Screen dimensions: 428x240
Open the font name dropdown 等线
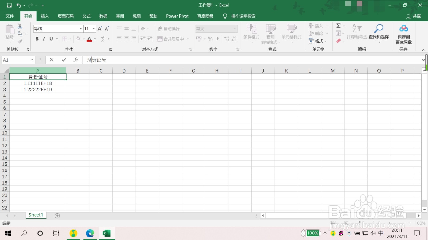(x=81, y=29)
